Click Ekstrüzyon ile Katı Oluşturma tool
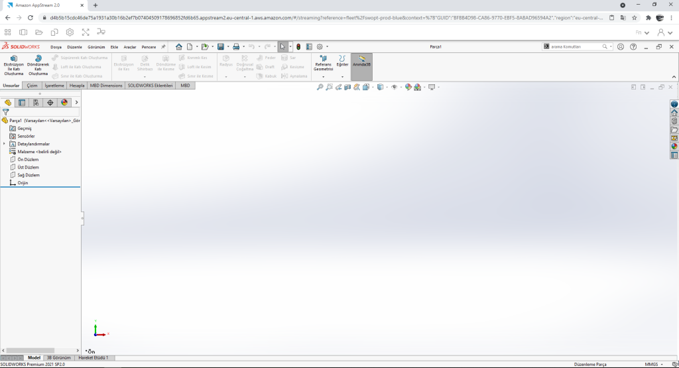 pyautogui.click(x=14, y=65)
